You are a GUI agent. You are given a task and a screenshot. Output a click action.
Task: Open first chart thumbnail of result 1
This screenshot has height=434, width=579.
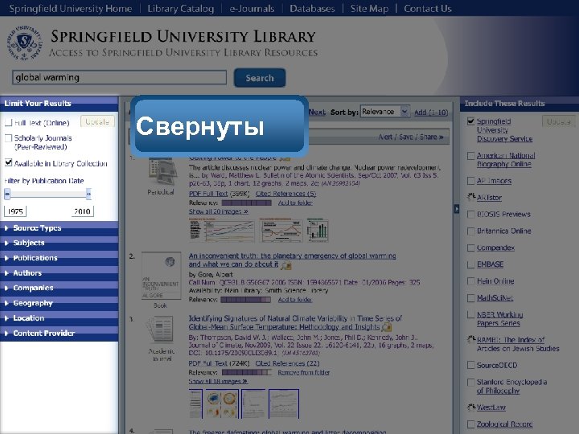coord(222,230)
